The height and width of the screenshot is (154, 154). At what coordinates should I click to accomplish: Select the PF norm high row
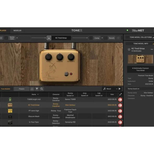coord(62,111)
